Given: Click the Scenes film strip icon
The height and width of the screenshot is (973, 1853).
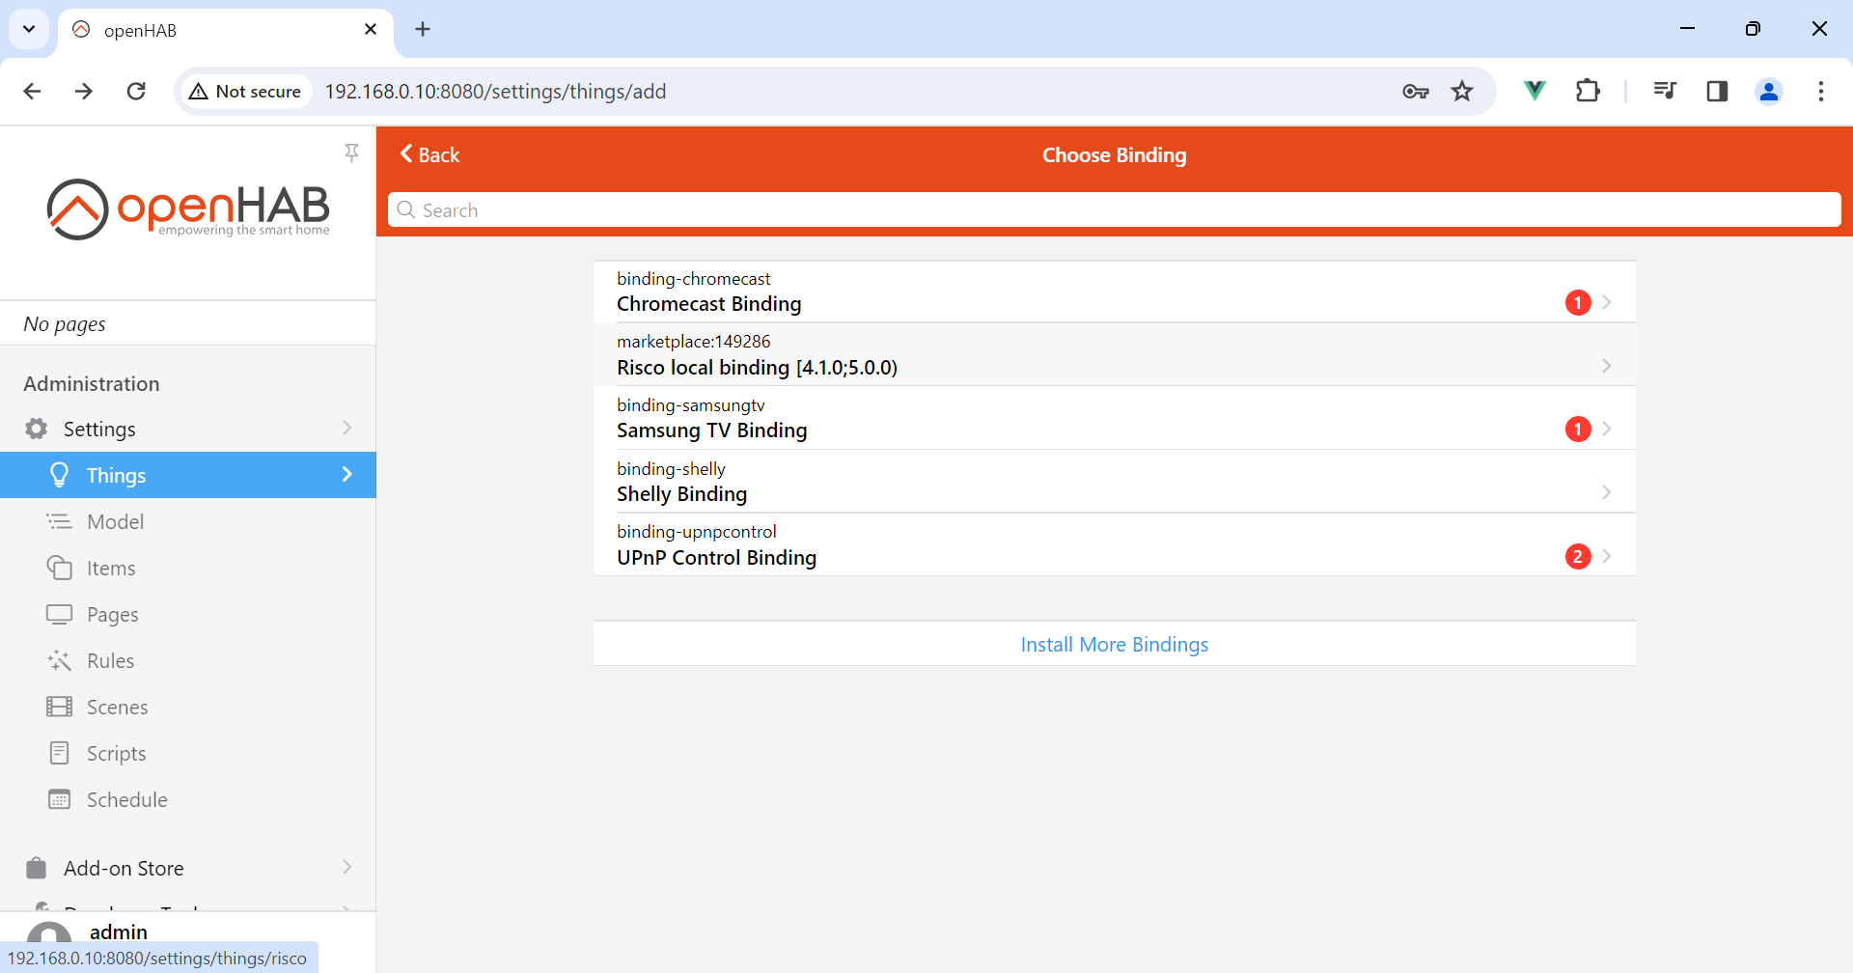Looking at the screenshot, I should click(x=59, y=707).
